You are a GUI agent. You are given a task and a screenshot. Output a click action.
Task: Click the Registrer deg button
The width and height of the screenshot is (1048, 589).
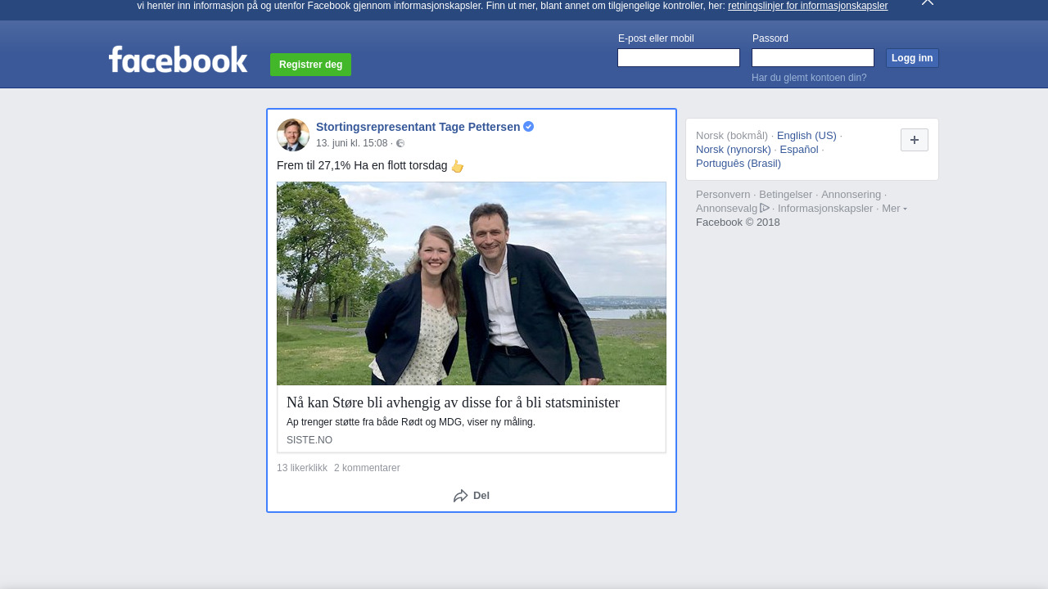click(310, 65)
